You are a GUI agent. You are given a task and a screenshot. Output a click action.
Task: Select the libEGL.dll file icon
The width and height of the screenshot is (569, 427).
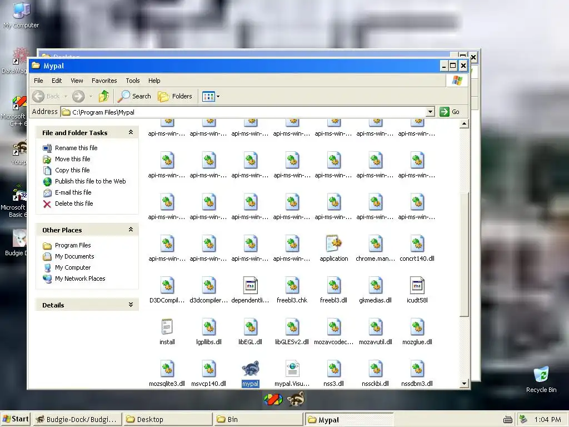251,327
